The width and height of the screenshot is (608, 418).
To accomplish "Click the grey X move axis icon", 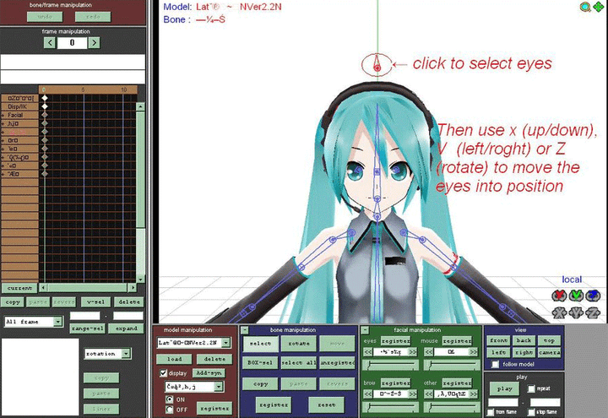I will pos(559,312).
